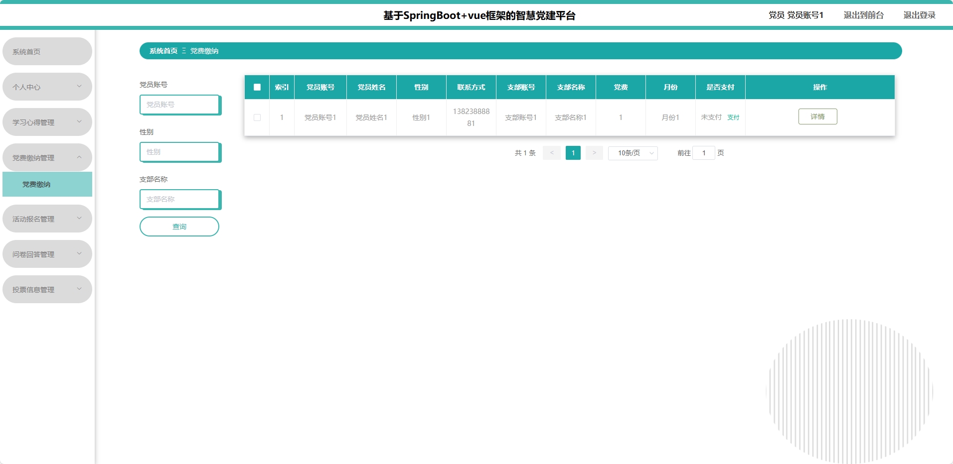Click the 支部名称1 table cell
Image resolution: width=953 pixels, height=464 pixels.
pos(571,117)
